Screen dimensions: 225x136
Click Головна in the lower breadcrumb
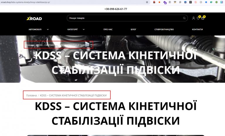[32, 95]
